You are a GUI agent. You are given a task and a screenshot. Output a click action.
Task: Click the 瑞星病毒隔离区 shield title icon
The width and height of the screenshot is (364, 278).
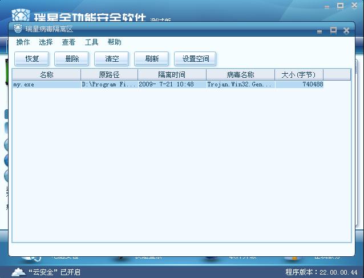(18, 29)
